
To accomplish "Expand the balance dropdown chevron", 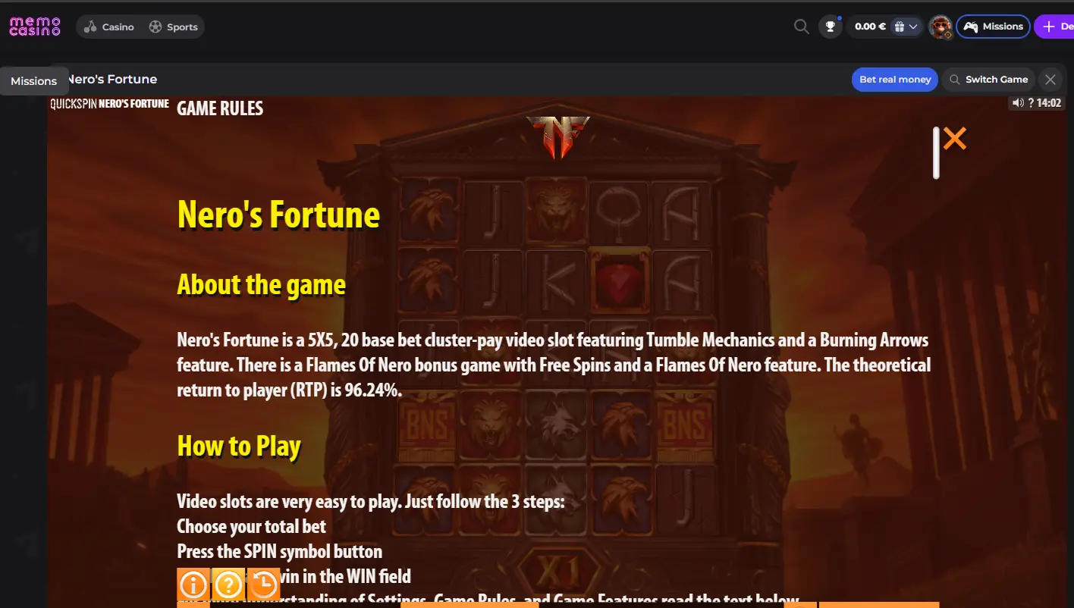I will point(913,27).
